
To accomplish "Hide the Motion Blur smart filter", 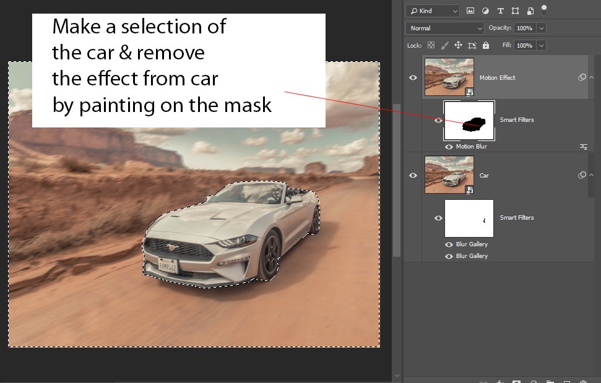I will [449, 147].
